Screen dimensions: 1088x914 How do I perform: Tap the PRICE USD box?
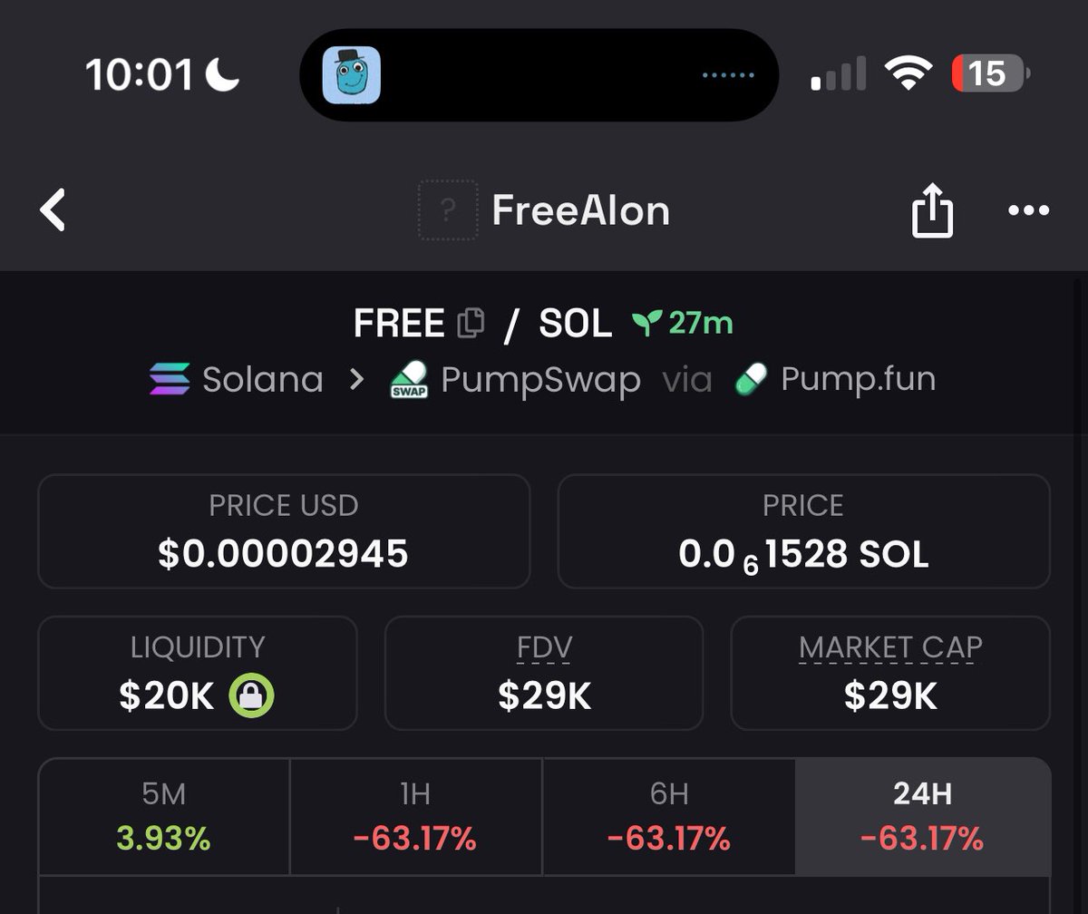(x=283, y=531)
